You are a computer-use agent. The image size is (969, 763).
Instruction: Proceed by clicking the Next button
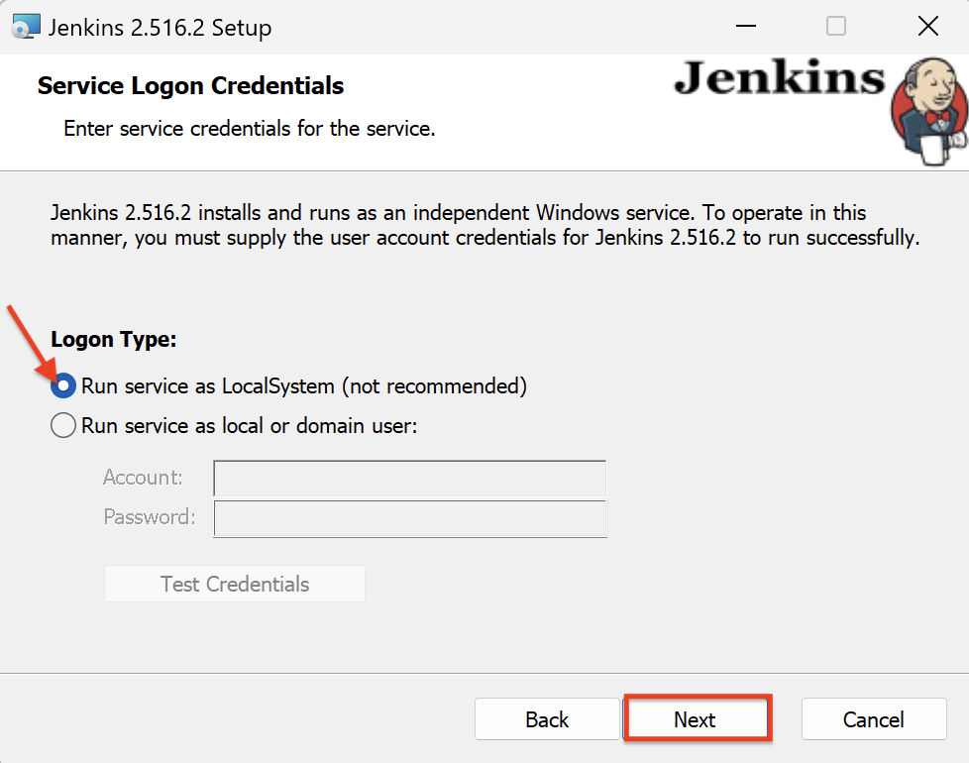[696, 719]
